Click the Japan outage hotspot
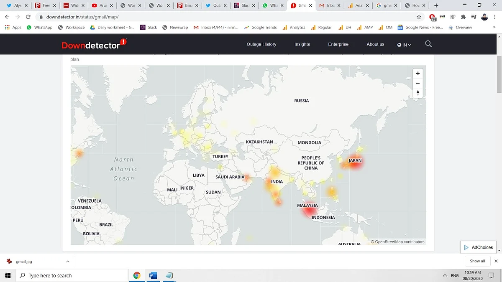The height and width of the screenshot is (282, 502). (x=355, y=161)
